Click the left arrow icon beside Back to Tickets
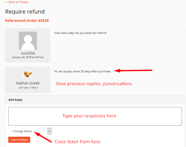 pyautogui.click(x=6, y=2)
